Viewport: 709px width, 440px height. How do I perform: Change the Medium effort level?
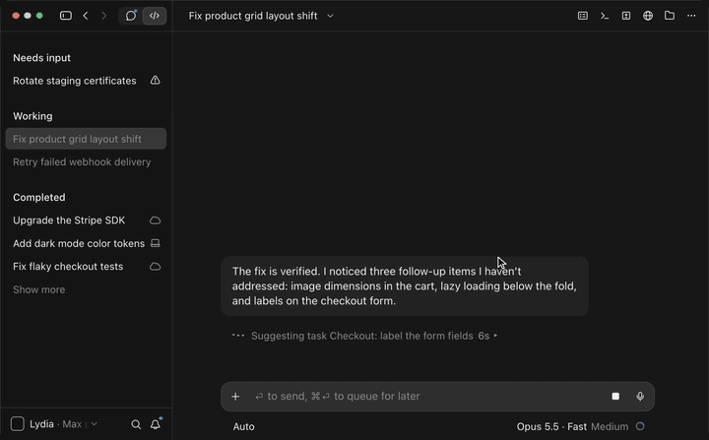coord(610,426)
